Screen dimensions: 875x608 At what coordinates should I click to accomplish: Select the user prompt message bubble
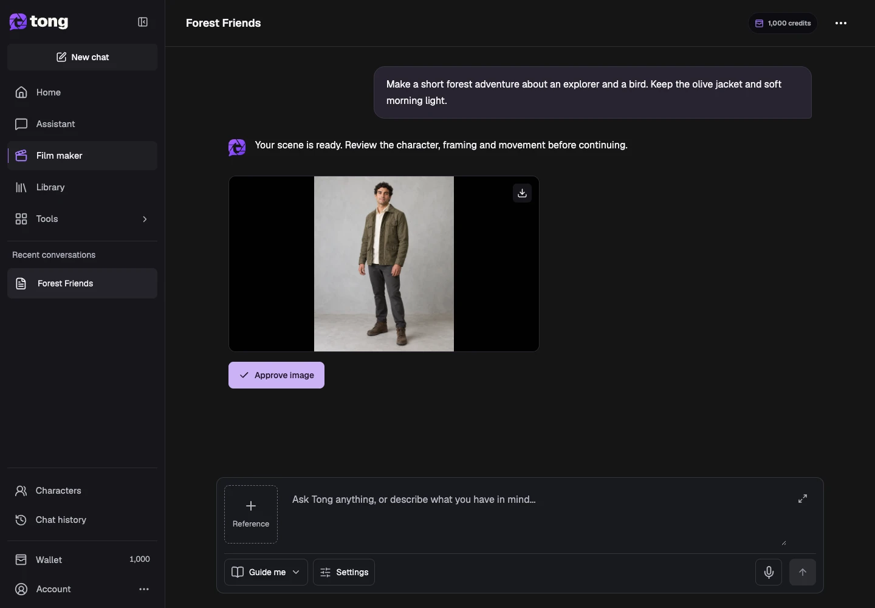[x=592, y=92]
